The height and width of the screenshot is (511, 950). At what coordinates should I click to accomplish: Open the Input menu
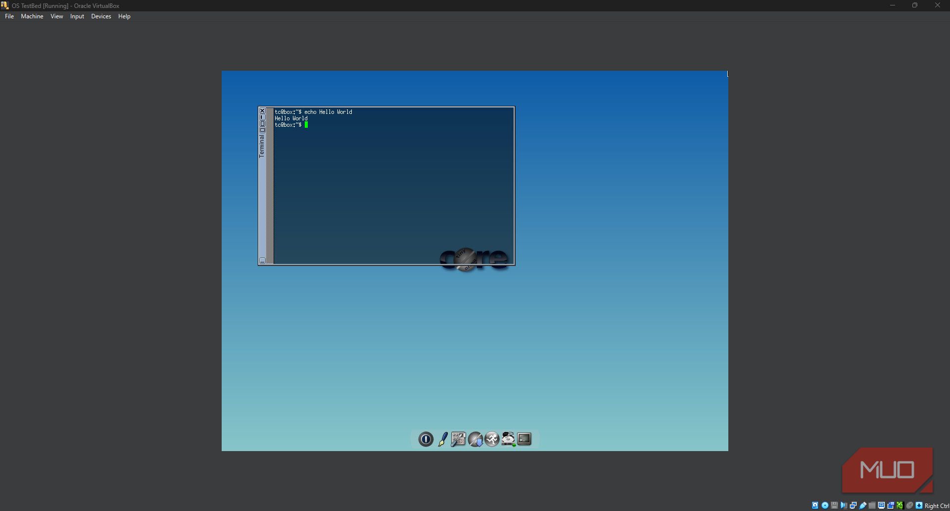coord(77,16)
